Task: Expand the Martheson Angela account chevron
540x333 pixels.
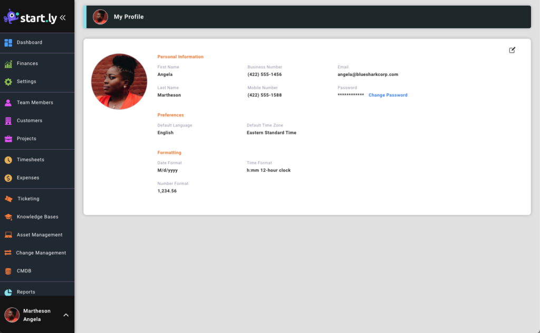Action: (x=65, y=315)
